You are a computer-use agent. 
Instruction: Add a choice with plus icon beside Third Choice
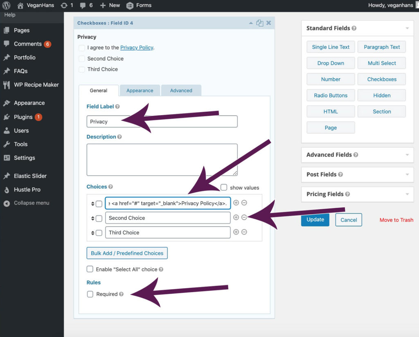(236, 232)
